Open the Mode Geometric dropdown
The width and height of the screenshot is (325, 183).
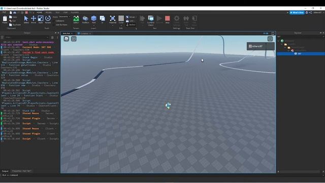tap(64, 17)
